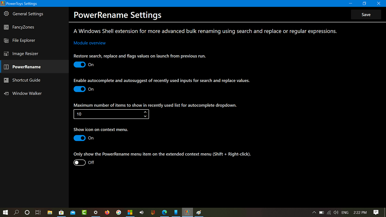This screenshot has height=217, width=386.
Task: Toggle restore search and replace values switch
Action: coord(80,64)
